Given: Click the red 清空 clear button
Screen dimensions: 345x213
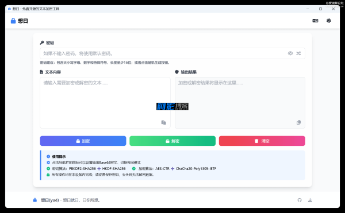Looking at the screenshot, I should (262, 141).
